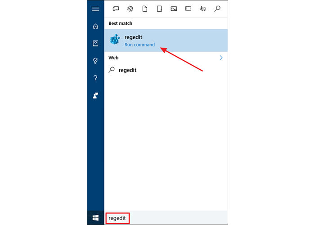Filter results by Settings gear icon
Viewport: 315px width, 225px height.
[x=130, y=9]
